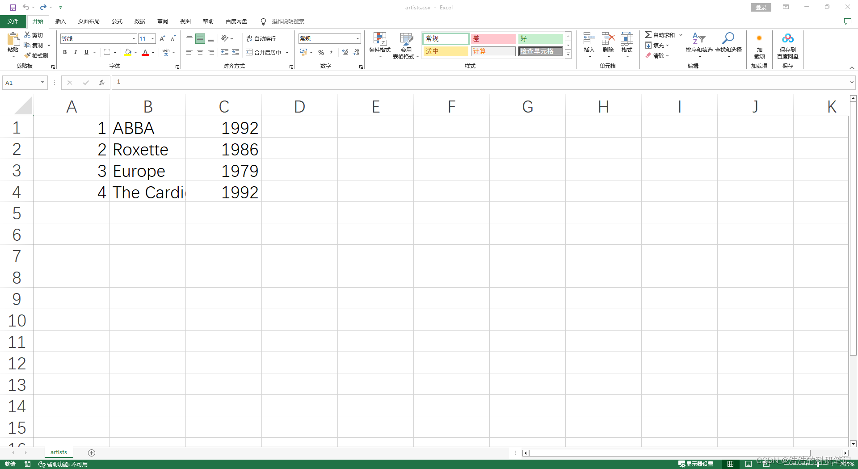
Task: Toggle align left
Action: coord(189,52)
